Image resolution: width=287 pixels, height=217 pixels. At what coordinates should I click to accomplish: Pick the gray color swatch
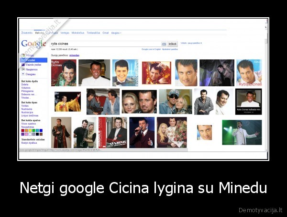pos(33,134)
